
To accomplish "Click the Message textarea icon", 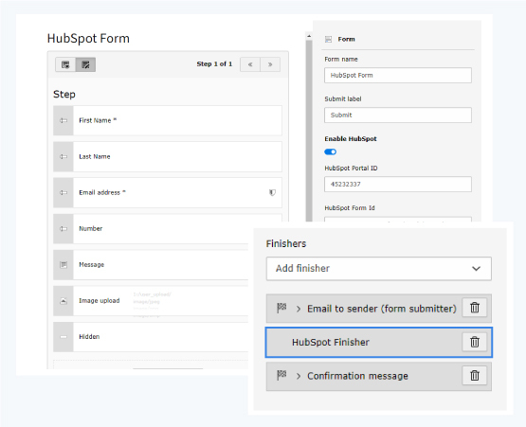I will [x=63, y=265].
